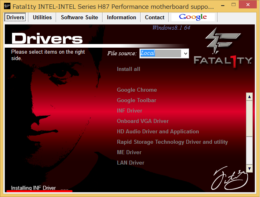Select Onboard VGA Driver
The width and height of the screenshot is (260, 197).
143,121
